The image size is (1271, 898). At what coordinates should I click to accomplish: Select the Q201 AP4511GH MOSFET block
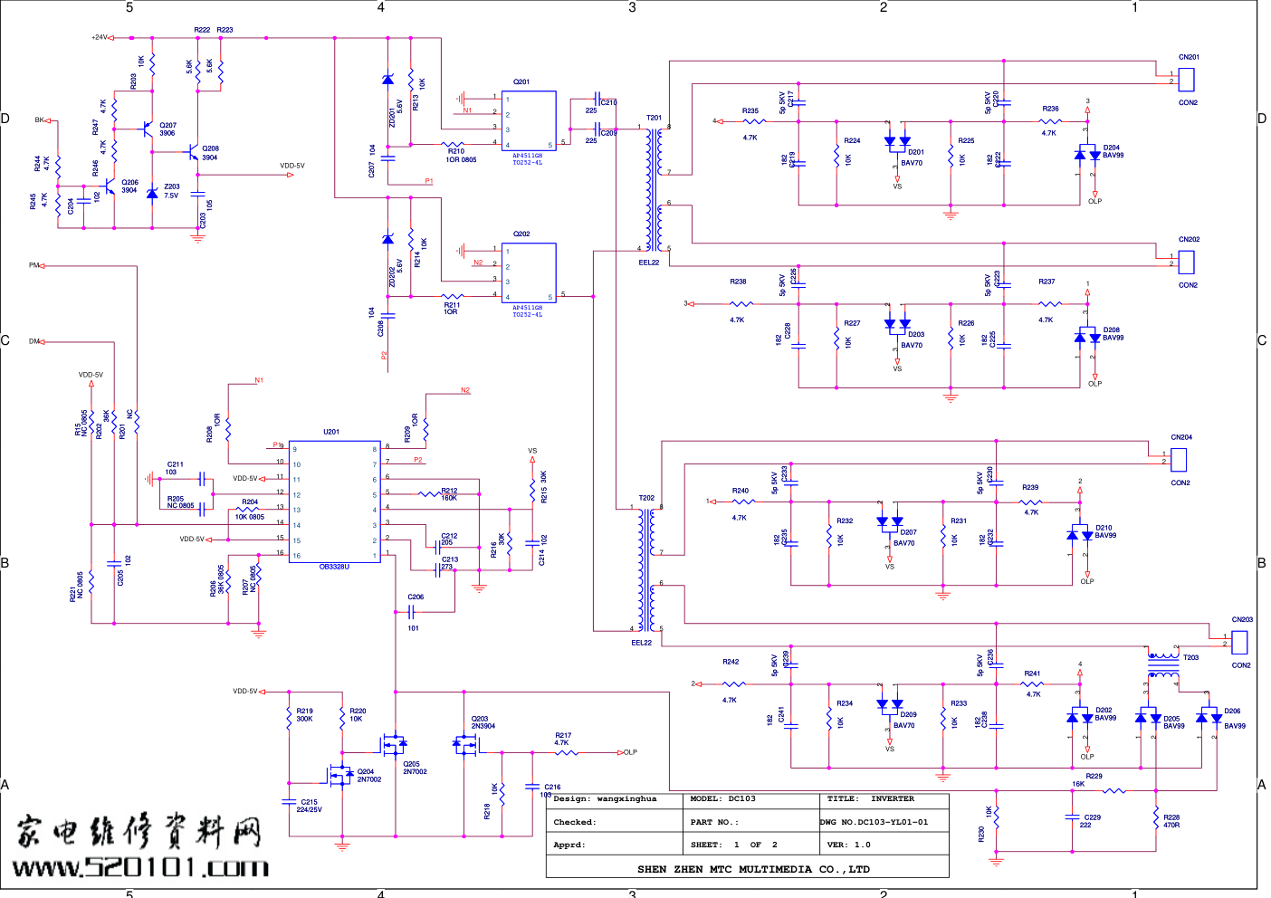pyautogui.click(x=529, y=121)
